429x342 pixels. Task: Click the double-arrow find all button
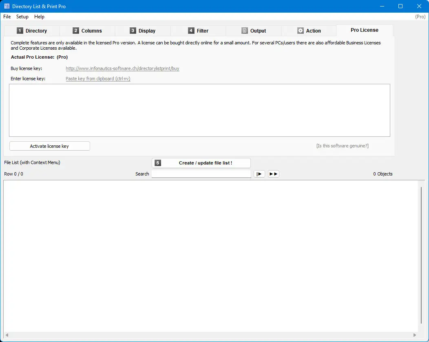pyautogui.click(x=273, y=174)
